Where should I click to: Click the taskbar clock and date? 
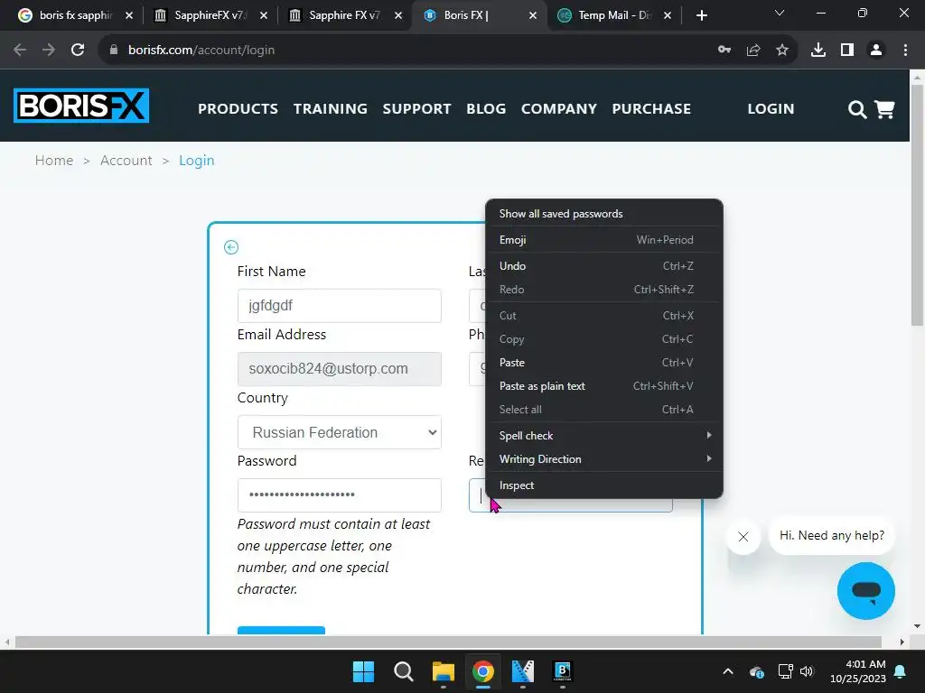[858, 671]
